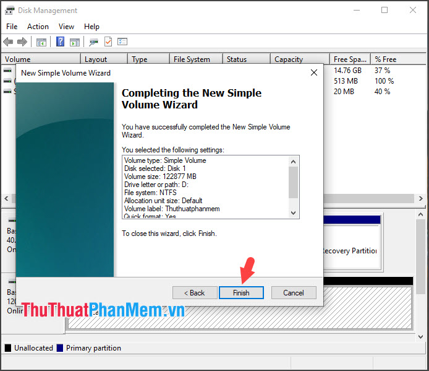The width and height of the screenshot is (429, 371).
Task: Click the 'Volume type: Simple Volume' settings line
Action: pos(165,160)
